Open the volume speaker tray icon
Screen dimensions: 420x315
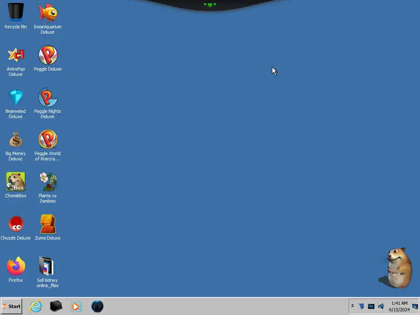(x=381, y=306)
